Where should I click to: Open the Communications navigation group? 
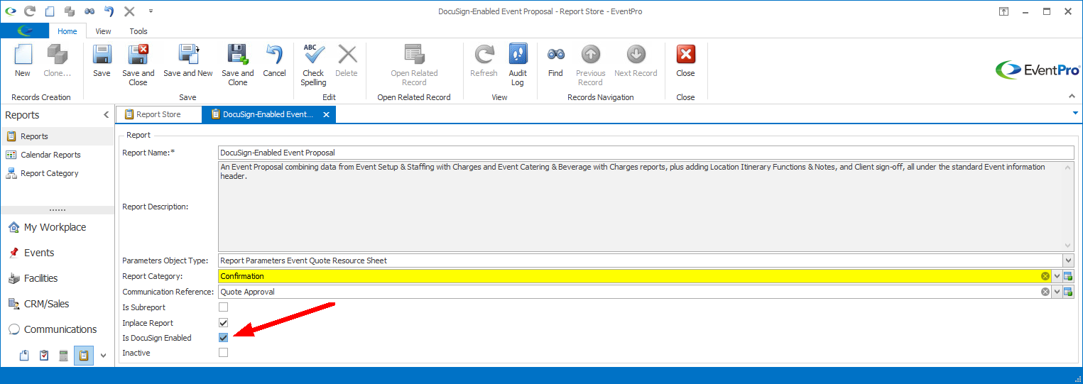tap(58, 329)
